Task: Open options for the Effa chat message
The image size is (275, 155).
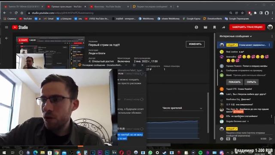Action: point(271,116)
